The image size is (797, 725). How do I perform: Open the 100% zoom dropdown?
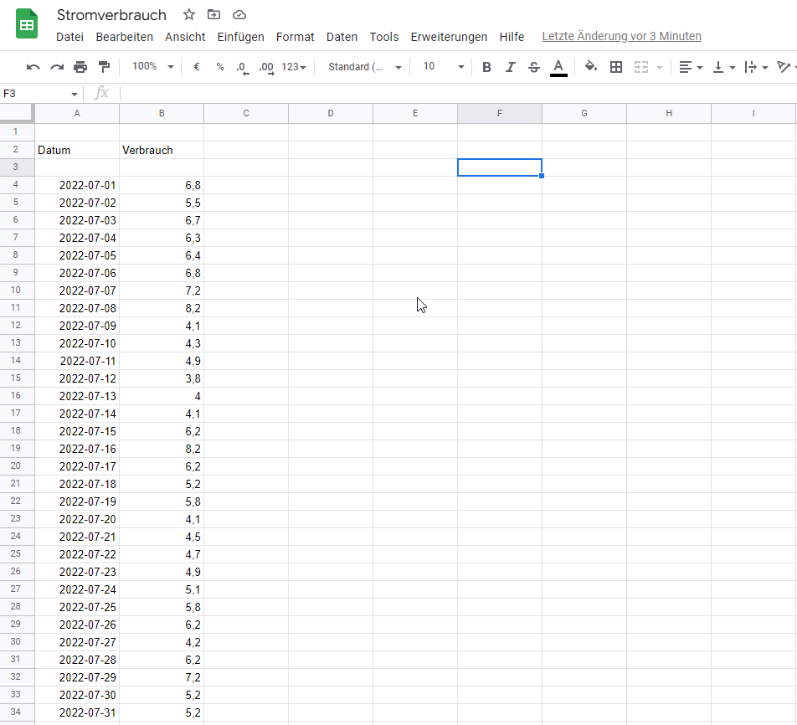click(x=153, y=67)
